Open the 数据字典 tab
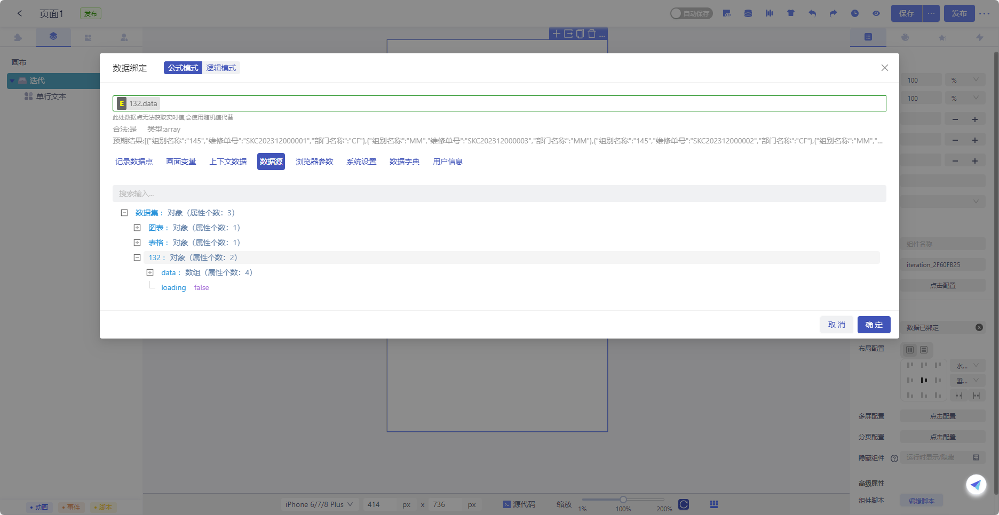999x515 pixels. 405,162
